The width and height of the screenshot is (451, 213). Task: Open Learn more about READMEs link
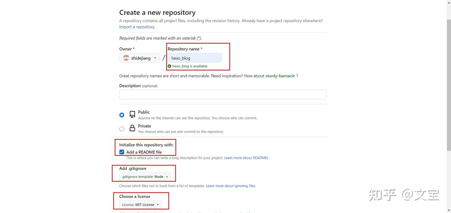[246, 158]
